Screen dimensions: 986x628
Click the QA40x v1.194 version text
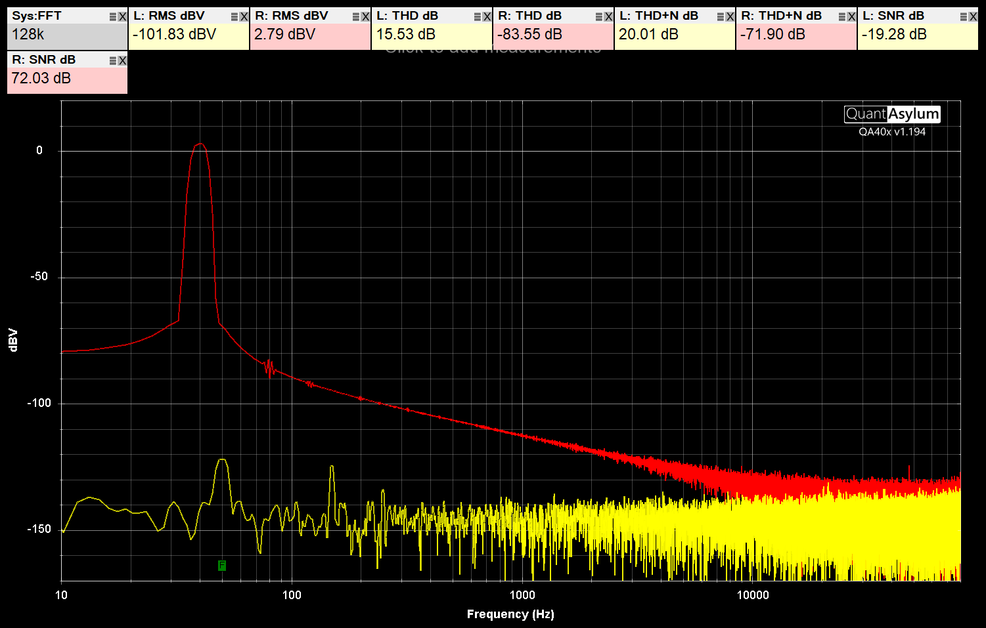[892, 131]
